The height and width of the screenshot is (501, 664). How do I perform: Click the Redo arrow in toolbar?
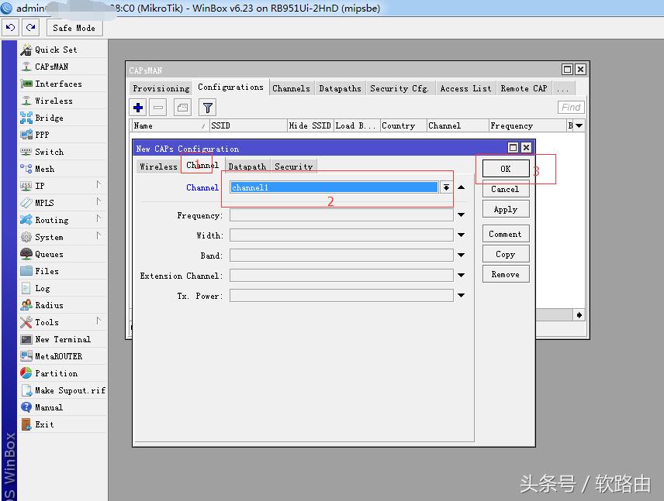tap(30, 27)
